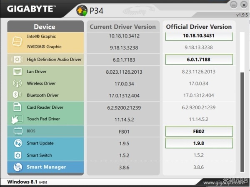Viewport: 250px width, 187px height.
Task: Select the Lan Driver icon
Action: 17,72
